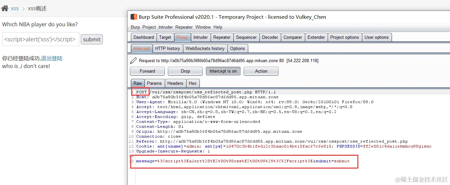Open the Repeater menu in menu bar
Screen dimensions: 450x185
click(x=184, y=27)
